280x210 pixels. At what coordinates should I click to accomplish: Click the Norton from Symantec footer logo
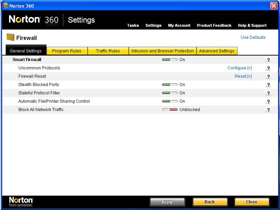pos(21,202)
